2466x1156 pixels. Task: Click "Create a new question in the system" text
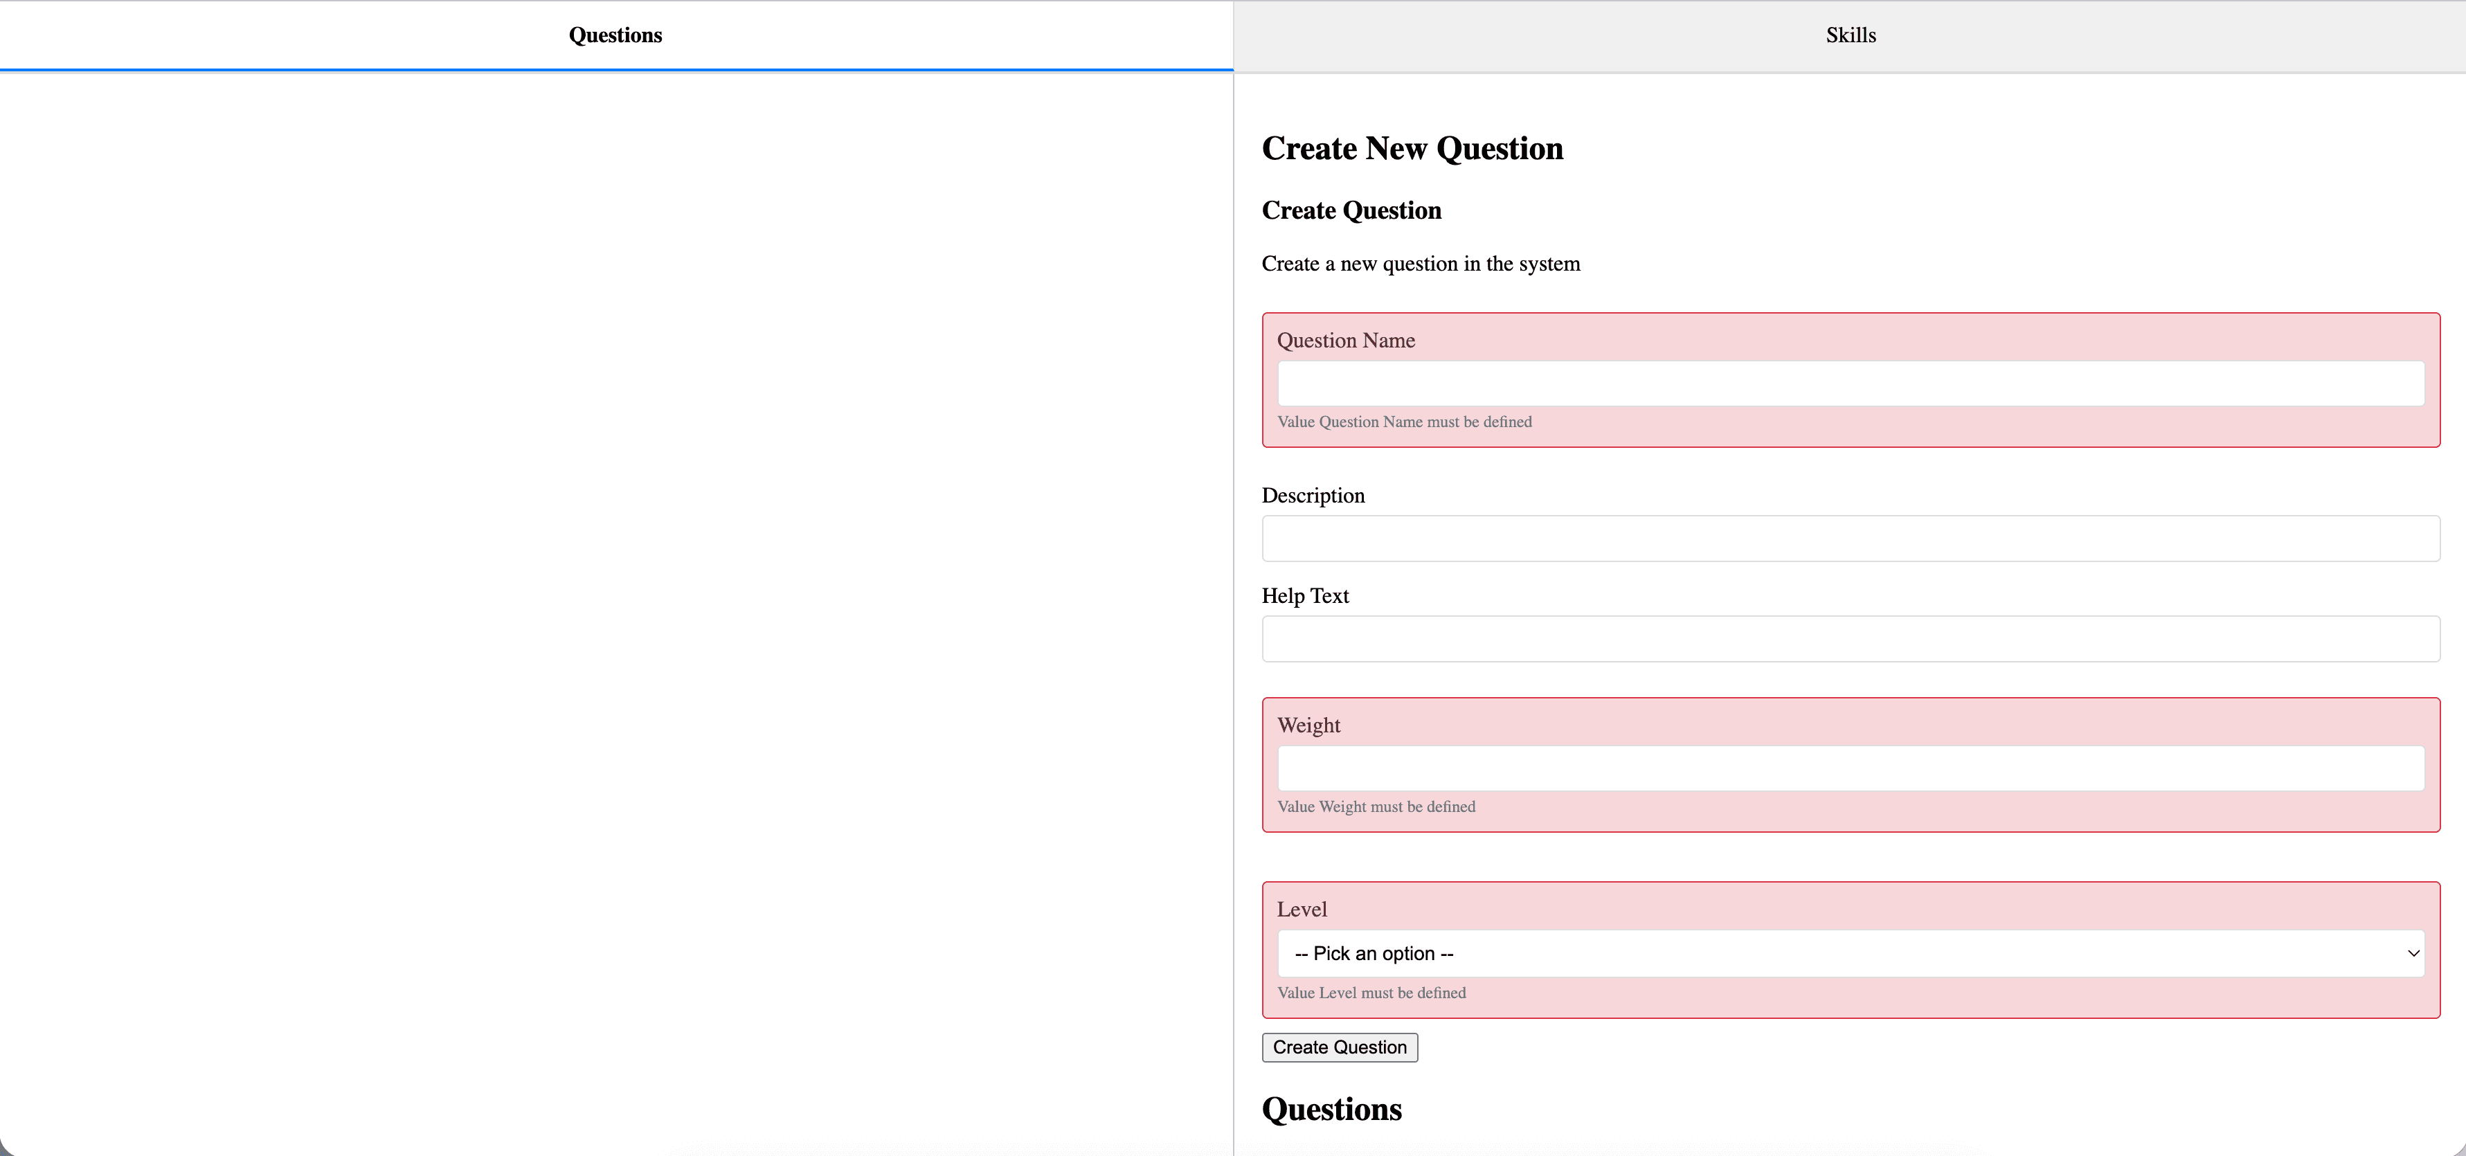click(1420, 264)
